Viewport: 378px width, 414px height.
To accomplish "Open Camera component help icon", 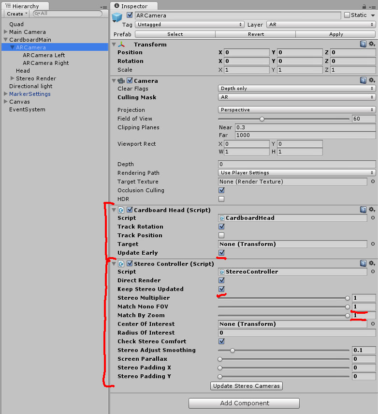I will click(363, 80).
